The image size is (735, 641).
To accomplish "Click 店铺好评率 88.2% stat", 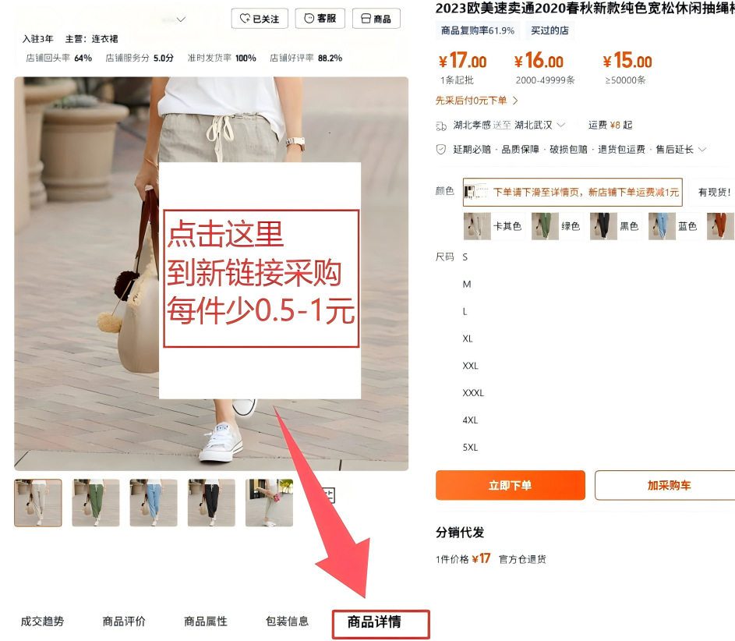I will (x=306, y=58).
